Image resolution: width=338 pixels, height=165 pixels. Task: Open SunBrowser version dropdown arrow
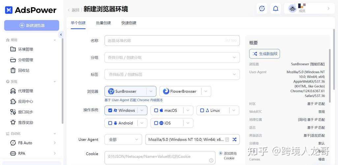click(151, 91)
